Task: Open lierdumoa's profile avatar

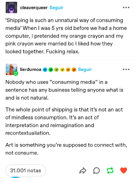Action: click(11, 69)
